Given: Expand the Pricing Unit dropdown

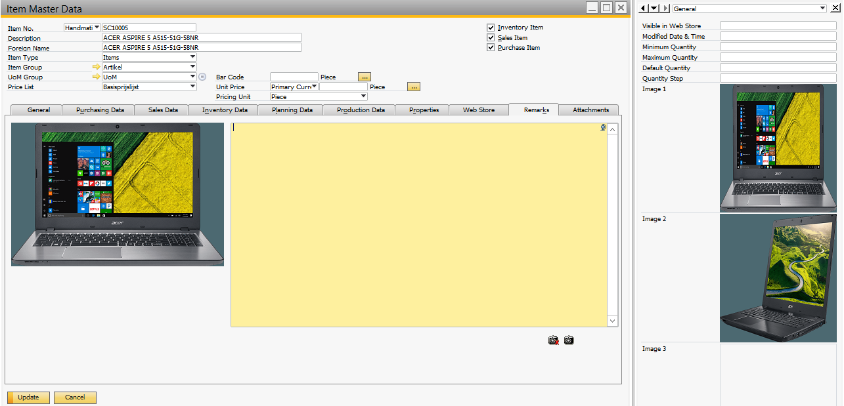Looking at the screenshot, I should (x=364, y=96).
